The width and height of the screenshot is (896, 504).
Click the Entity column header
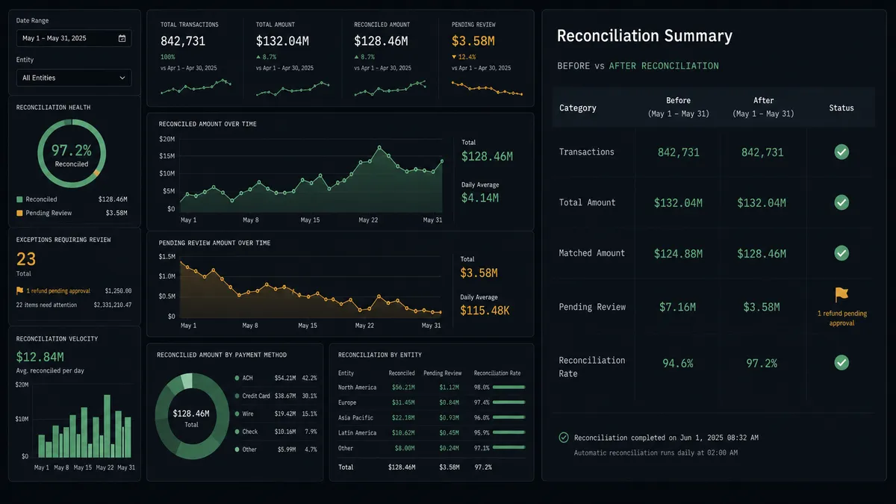[346, 373]
